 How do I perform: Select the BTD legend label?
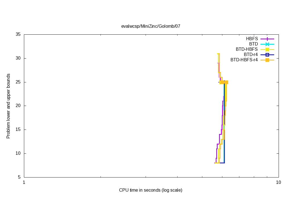253,44
